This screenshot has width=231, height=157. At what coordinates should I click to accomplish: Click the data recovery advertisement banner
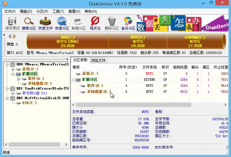[183, 23]
